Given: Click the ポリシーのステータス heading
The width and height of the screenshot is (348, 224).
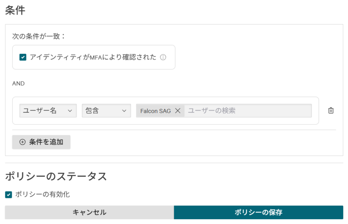Looking at the screenshot, I should point(56,176).
